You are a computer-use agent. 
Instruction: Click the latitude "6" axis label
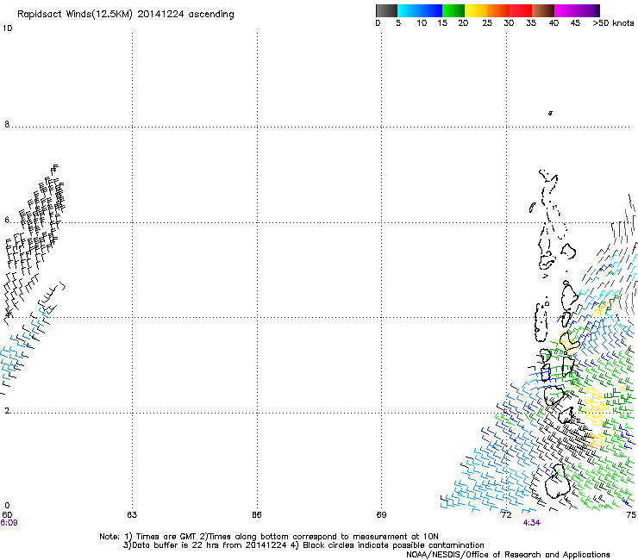[x=7, y=220]
